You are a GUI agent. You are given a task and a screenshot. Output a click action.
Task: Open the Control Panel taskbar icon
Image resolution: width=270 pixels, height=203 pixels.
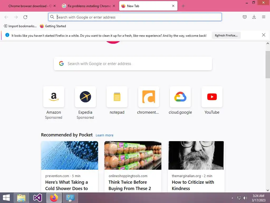tap(70, 198)
